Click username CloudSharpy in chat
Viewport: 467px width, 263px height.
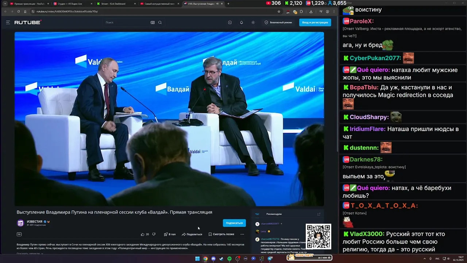(369, 117)
